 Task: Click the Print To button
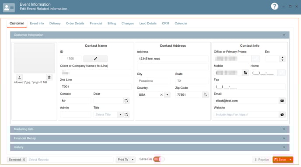(x=123, y=160)
